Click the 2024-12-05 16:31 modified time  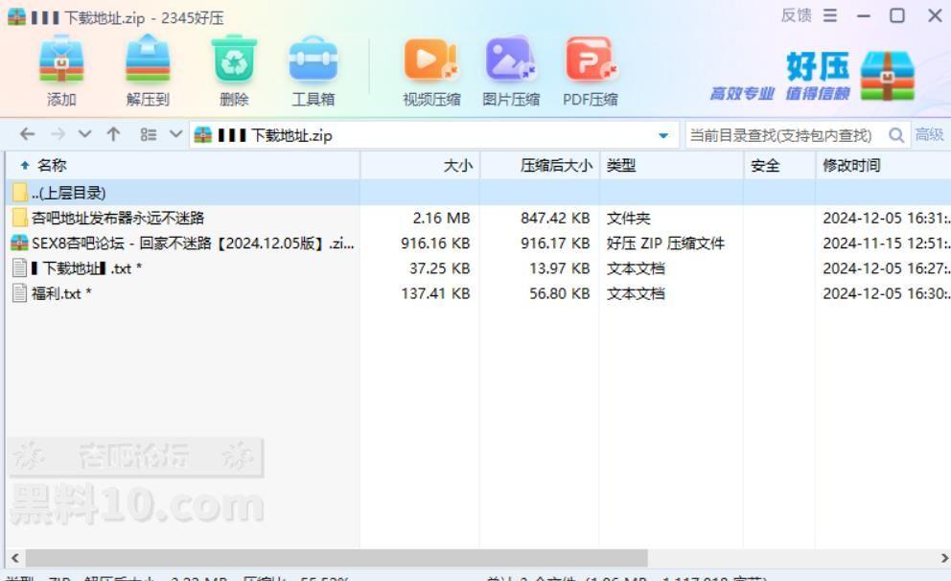coord(886,218)
